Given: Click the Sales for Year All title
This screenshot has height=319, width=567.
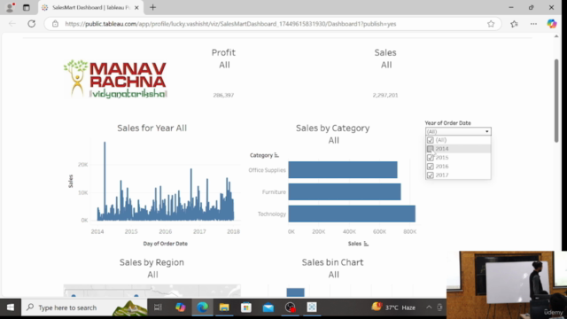Looking at the screenshot, I should [x=151, y=128].
